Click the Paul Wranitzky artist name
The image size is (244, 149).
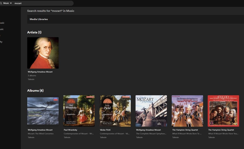70,130
